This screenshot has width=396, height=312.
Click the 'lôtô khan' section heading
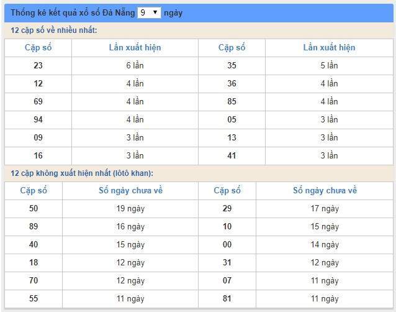coord(82,173)
